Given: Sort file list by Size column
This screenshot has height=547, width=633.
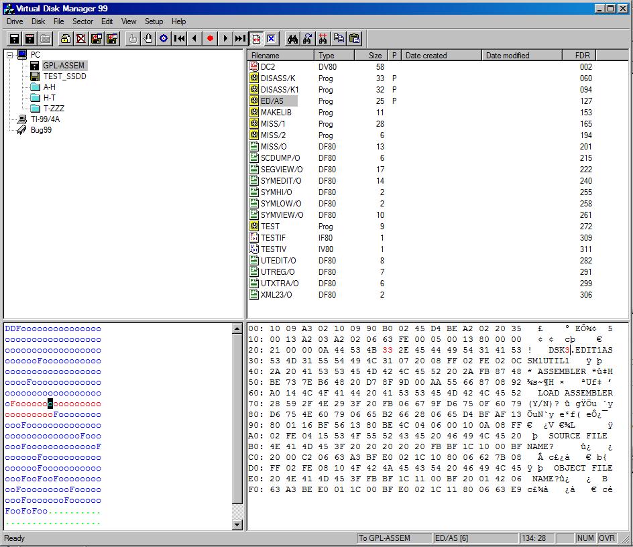Looking at the screenshot, I should (x=376, y=56).
